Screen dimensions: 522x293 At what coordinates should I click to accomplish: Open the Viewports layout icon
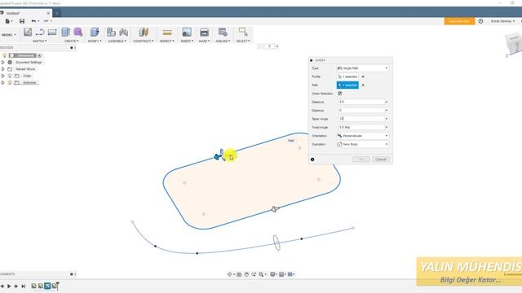point(290,274)
